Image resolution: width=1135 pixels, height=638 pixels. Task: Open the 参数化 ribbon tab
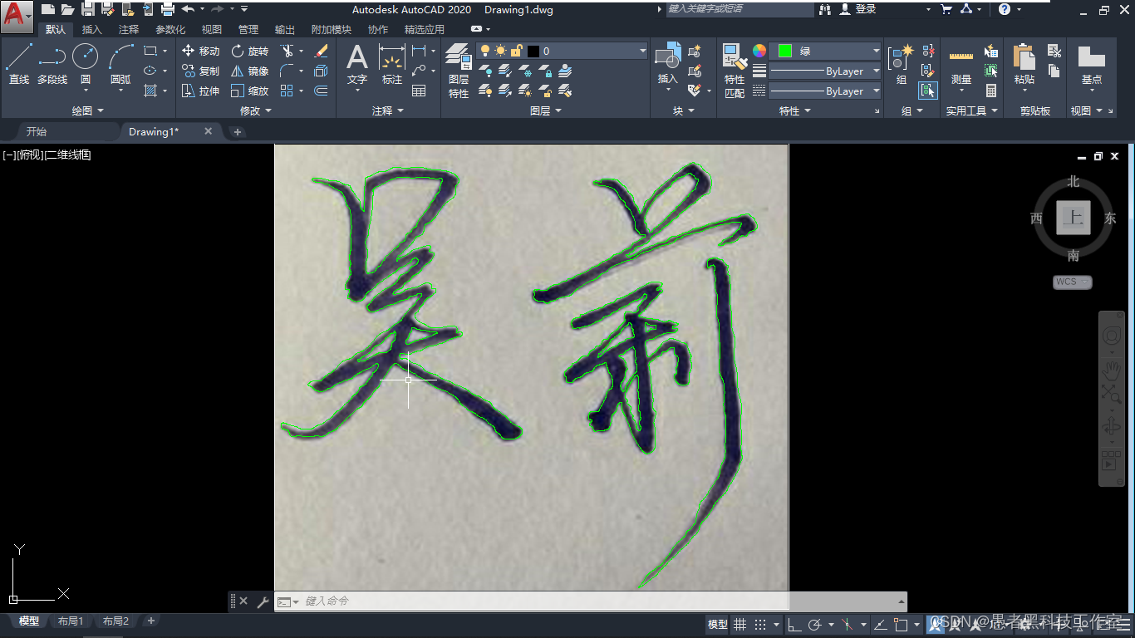point(170,30)
